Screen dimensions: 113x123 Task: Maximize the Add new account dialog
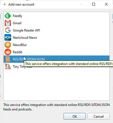94,4
